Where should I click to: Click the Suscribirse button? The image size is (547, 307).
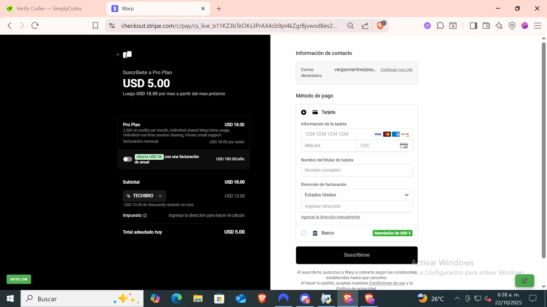pos(357,255)
